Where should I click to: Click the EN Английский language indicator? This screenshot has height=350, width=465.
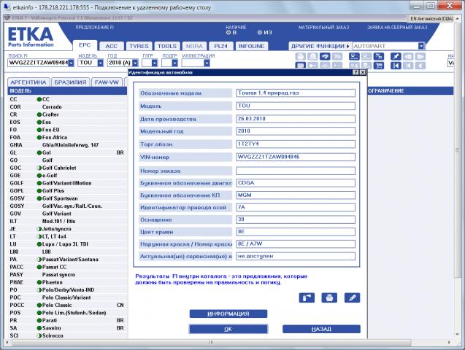431,19
